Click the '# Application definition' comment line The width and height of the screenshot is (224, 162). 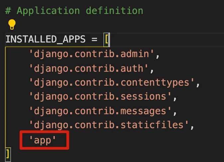[74, 11]
